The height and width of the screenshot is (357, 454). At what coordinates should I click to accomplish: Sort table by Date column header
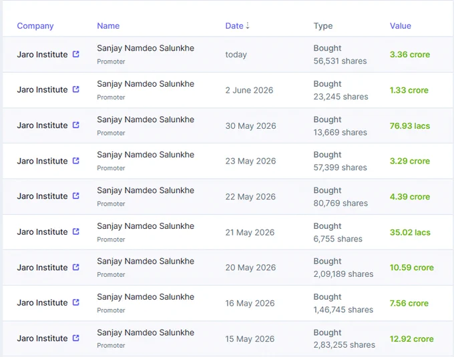tap(234, 26)
